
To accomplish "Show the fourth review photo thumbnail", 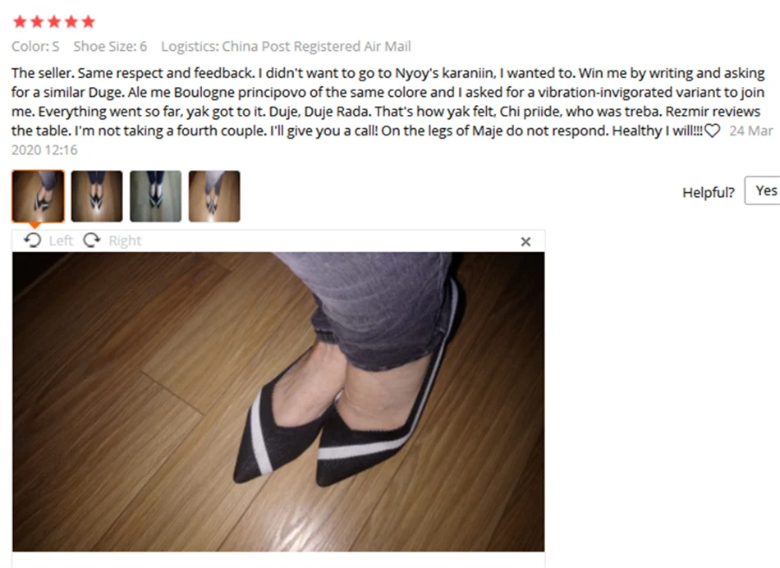I will (x=214, y=196).
